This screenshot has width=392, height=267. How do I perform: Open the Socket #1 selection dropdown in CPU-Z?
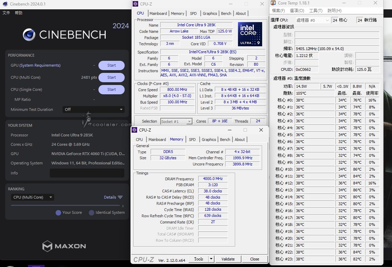(176, 122)
